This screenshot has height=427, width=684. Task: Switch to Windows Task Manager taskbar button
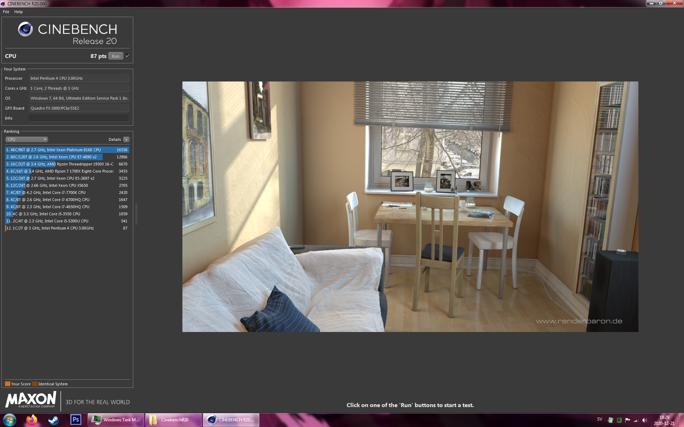click(116, 420)
